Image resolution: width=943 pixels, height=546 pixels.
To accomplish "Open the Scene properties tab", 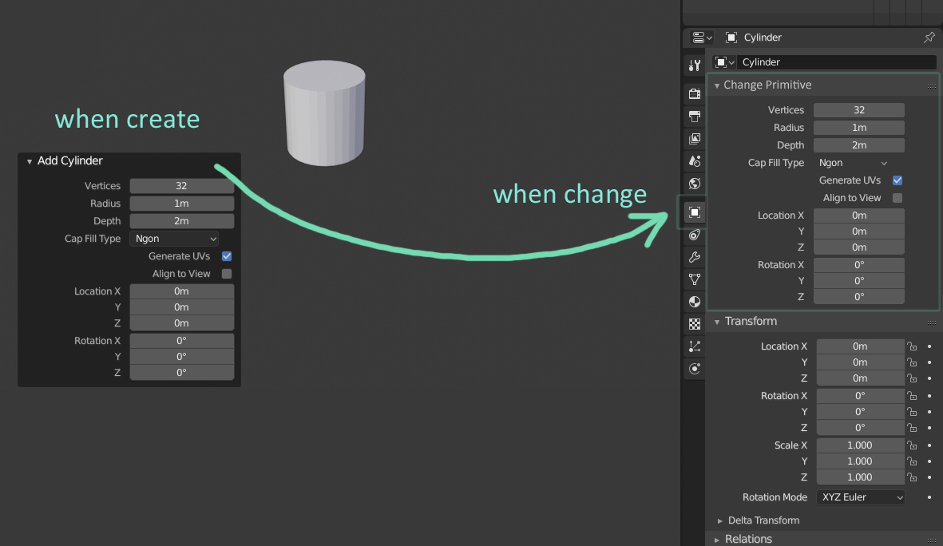I will coord(695,161).
